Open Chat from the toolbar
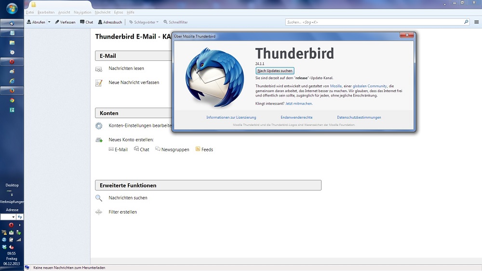Screen dimensions: 482x271 87,22
